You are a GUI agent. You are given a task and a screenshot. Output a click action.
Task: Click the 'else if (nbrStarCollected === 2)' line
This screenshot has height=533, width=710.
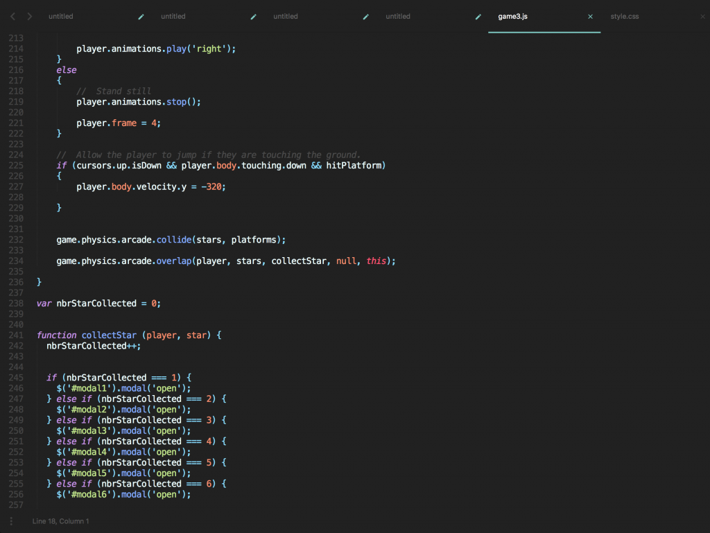click(137, 399)
